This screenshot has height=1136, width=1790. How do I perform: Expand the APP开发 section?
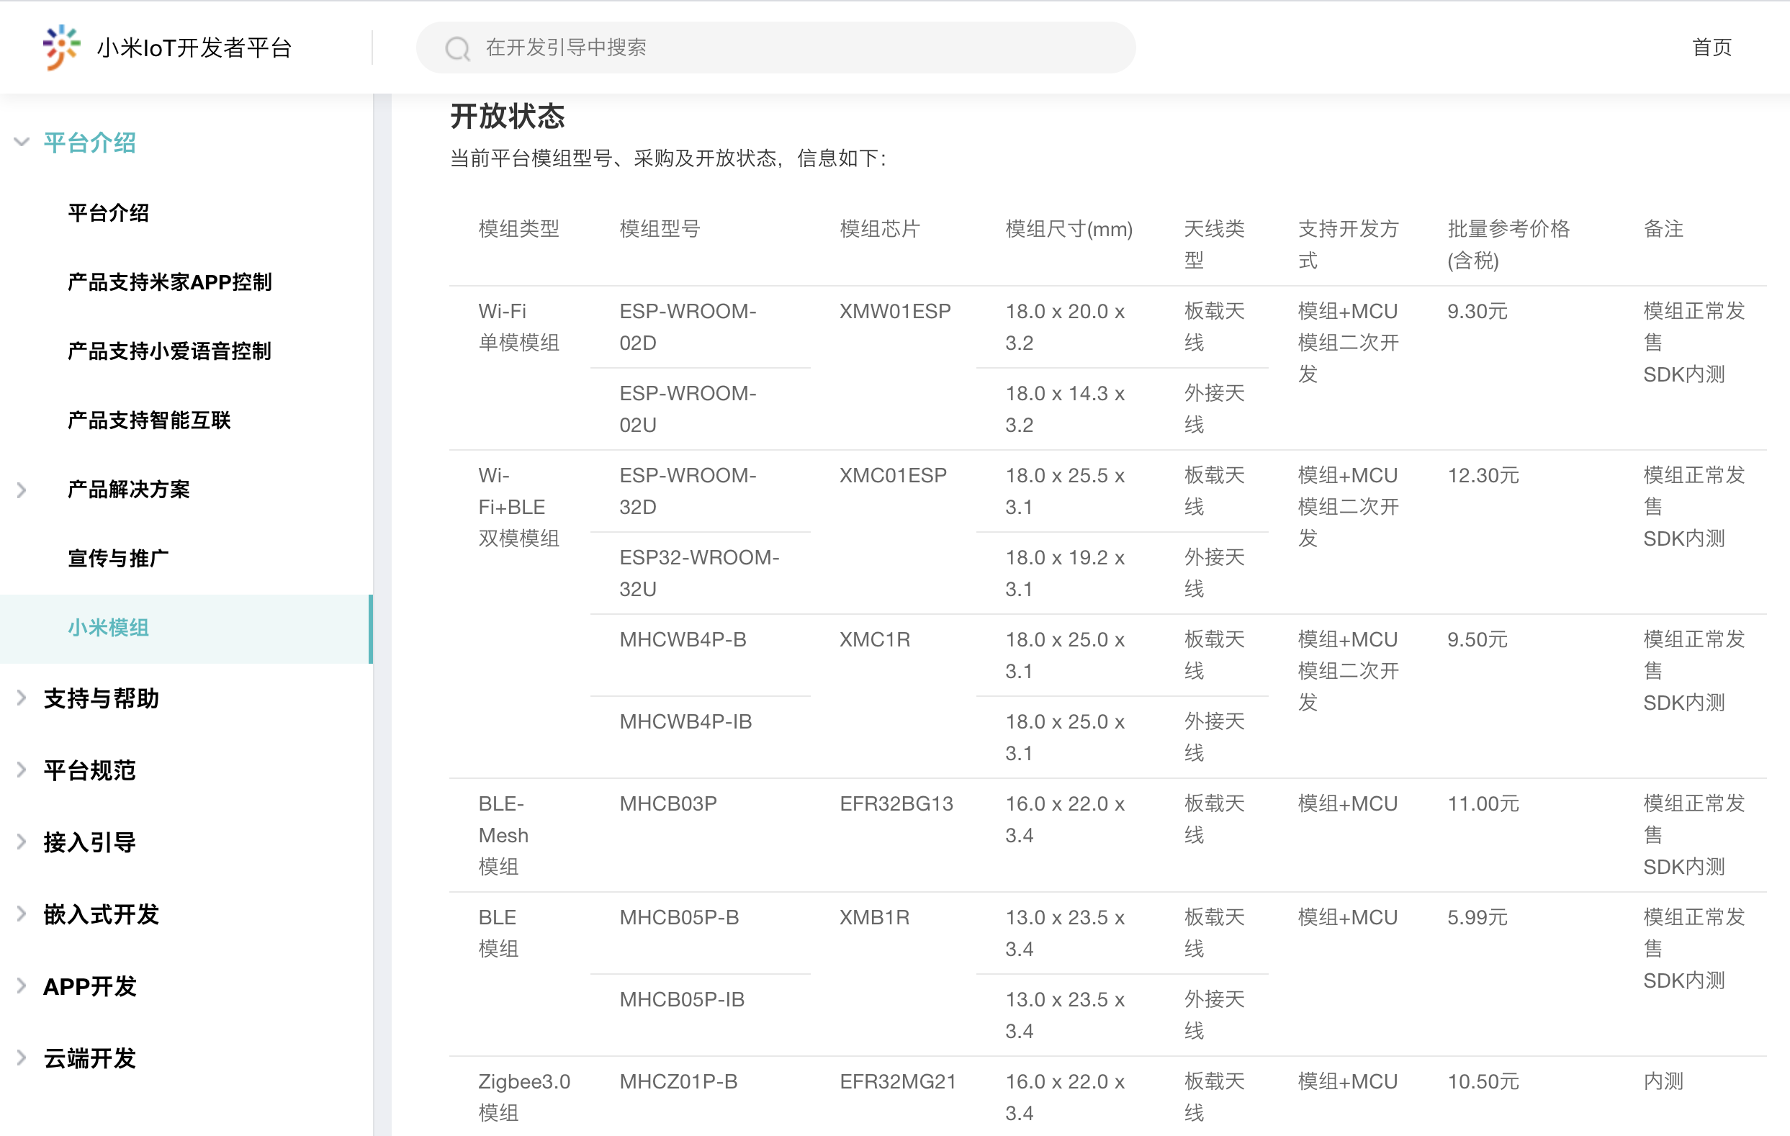pos(22,986)
